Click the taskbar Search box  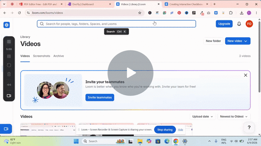[104, 141]
